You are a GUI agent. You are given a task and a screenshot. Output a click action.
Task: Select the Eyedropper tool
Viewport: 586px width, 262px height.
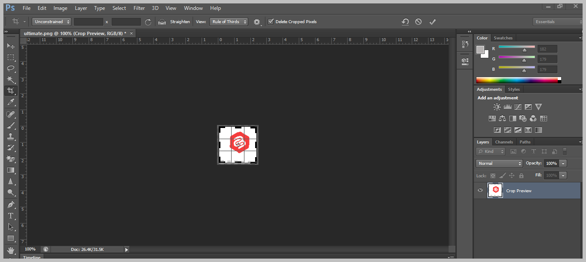11,102
